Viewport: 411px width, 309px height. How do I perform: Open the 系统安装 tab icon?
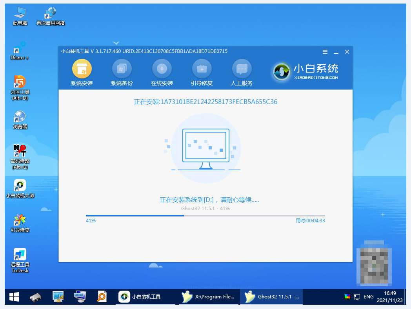tap(82, 69)
